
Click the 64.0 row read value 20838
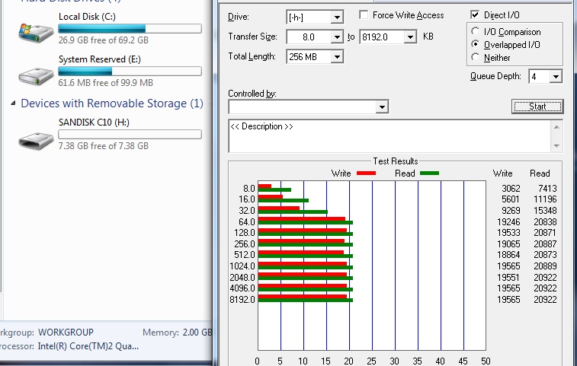(545, 222)
